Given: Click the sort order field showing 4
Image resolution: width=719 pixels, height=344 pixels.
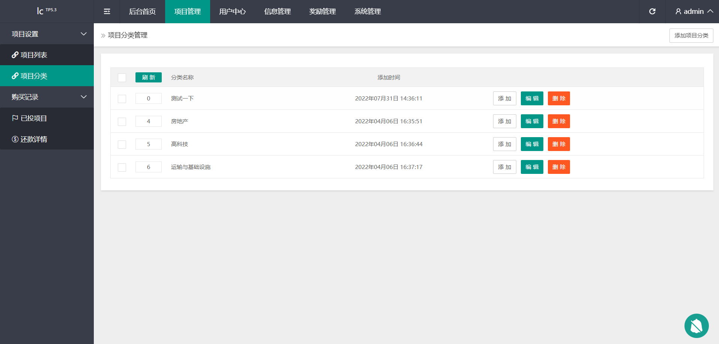Looking at the screenshot, I should coord(148,121).
